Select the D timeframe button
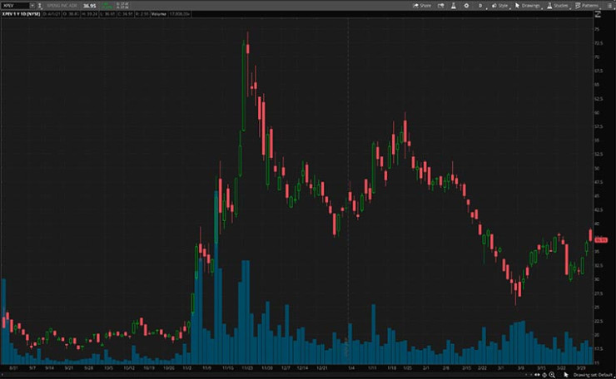 tap(479, 5)
